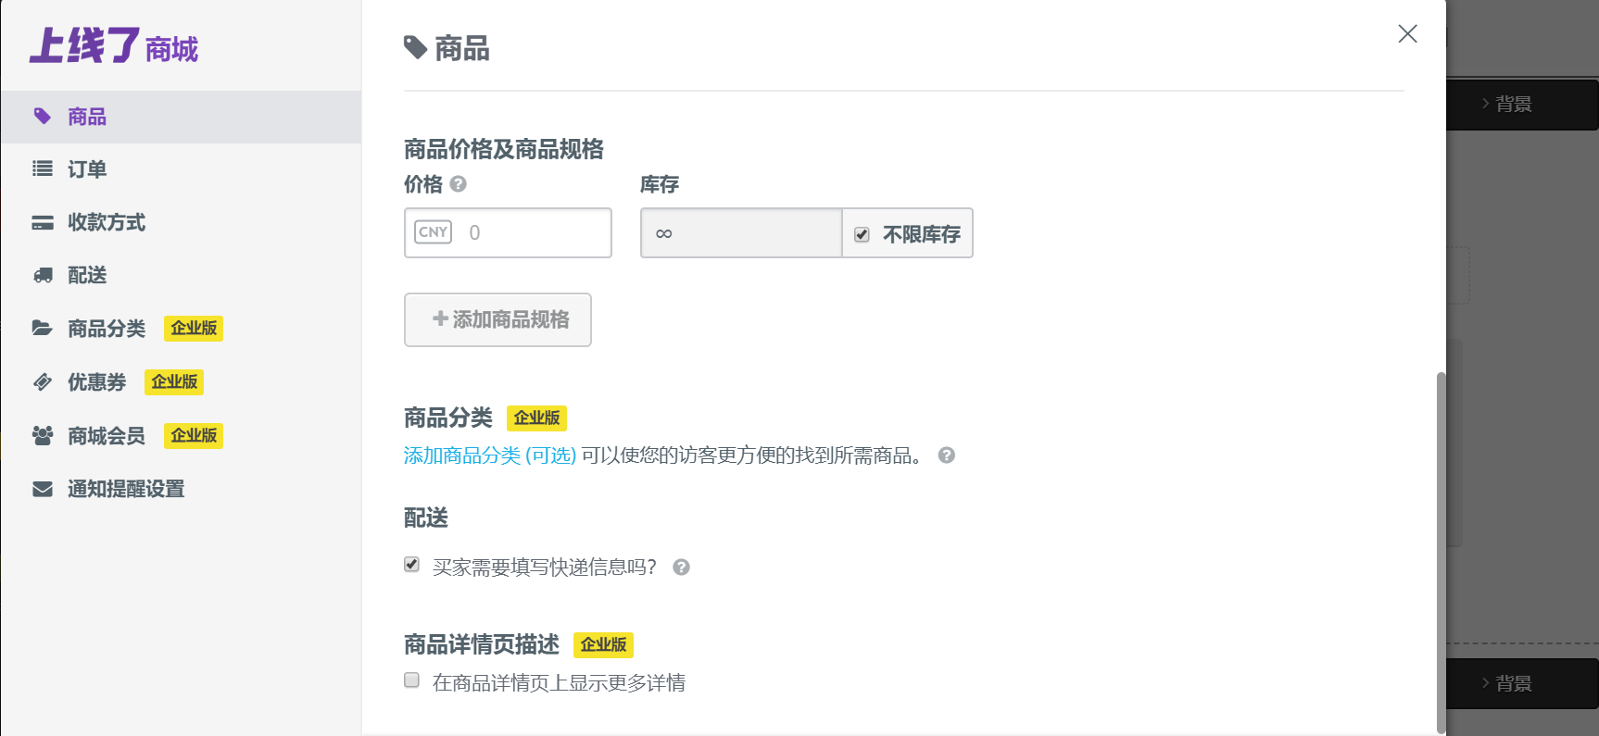Viewport: 1599px width, 736px height.
Task: Click the 收款方式 payment card icon
Action: coord(42,222)
